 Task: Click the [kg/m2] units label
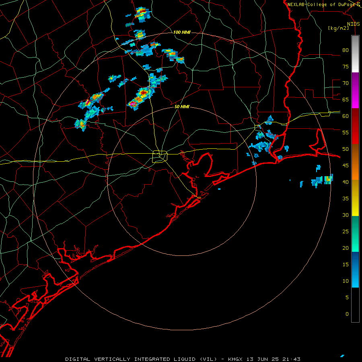click(338, 28)
